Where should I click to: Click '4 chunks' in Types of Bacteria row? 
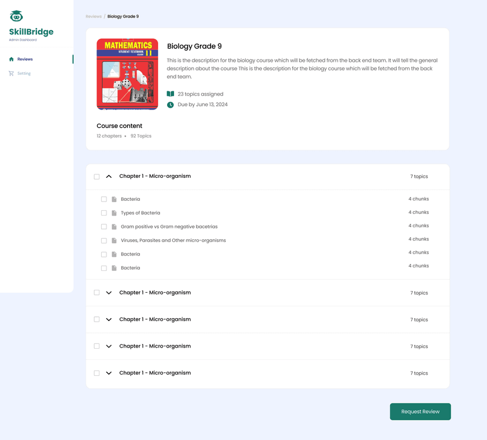tap(418, 213)
